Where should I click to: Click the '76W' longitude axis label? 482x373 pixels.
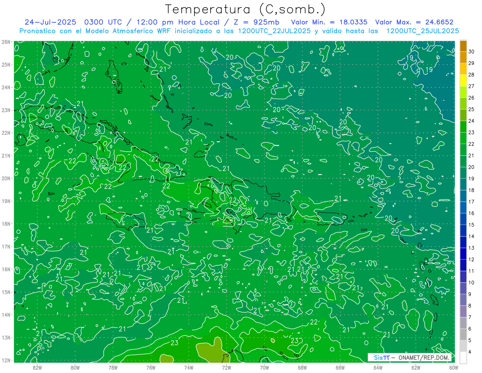point(151,367)
